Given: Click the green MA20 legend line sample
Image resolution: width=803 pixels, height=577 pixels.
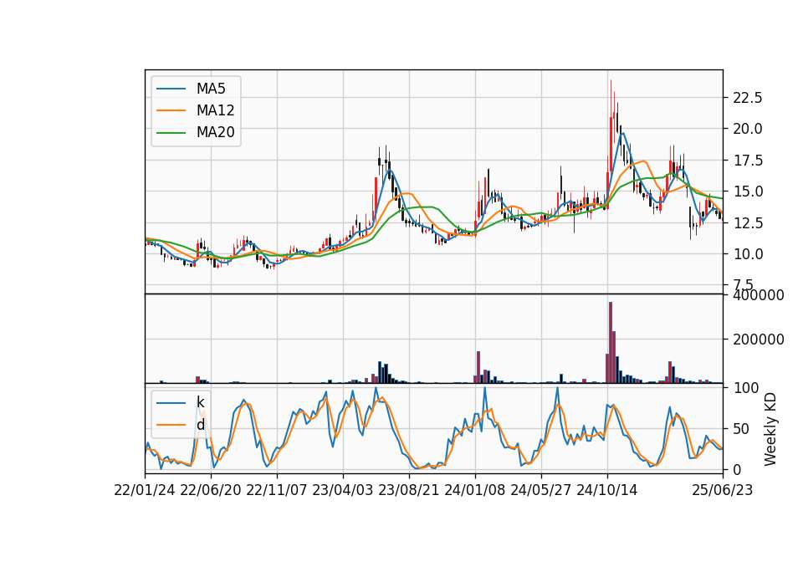Looking at the screenshot, I should pyautogui.click(x=171, y=132).
